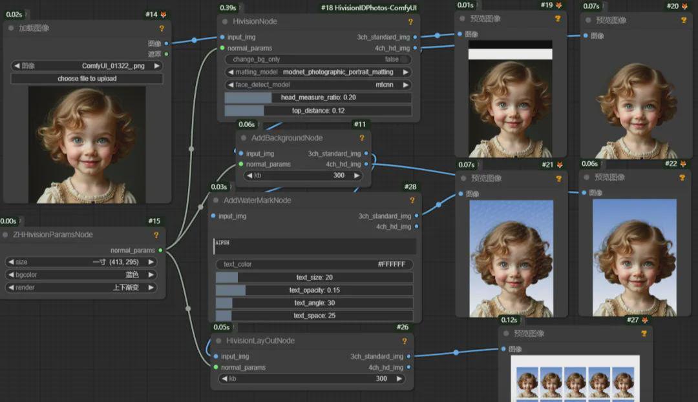Toggle the change_bg_only switch
The width and height of the screenshot is (698, 402).
404,59
